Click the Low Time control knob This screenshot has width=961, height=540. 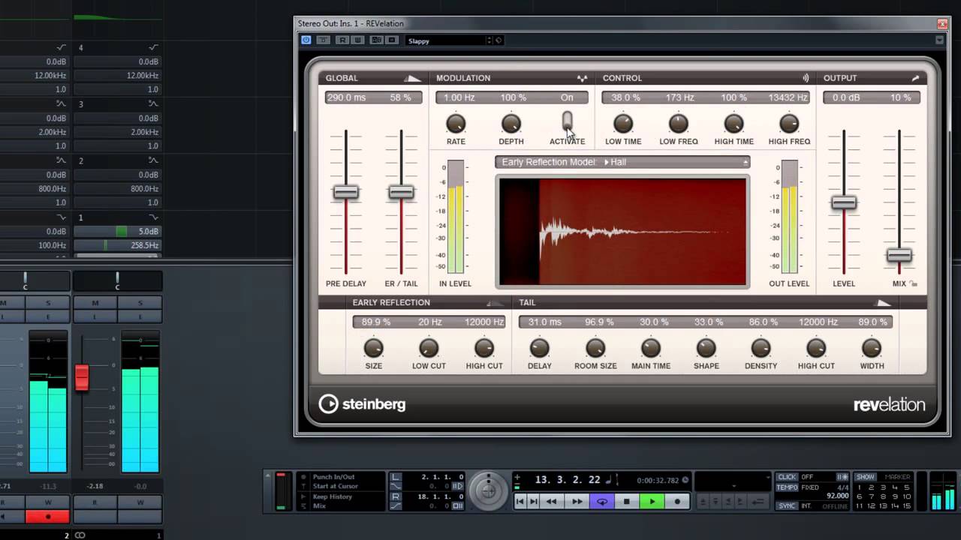tap(623, 124)
